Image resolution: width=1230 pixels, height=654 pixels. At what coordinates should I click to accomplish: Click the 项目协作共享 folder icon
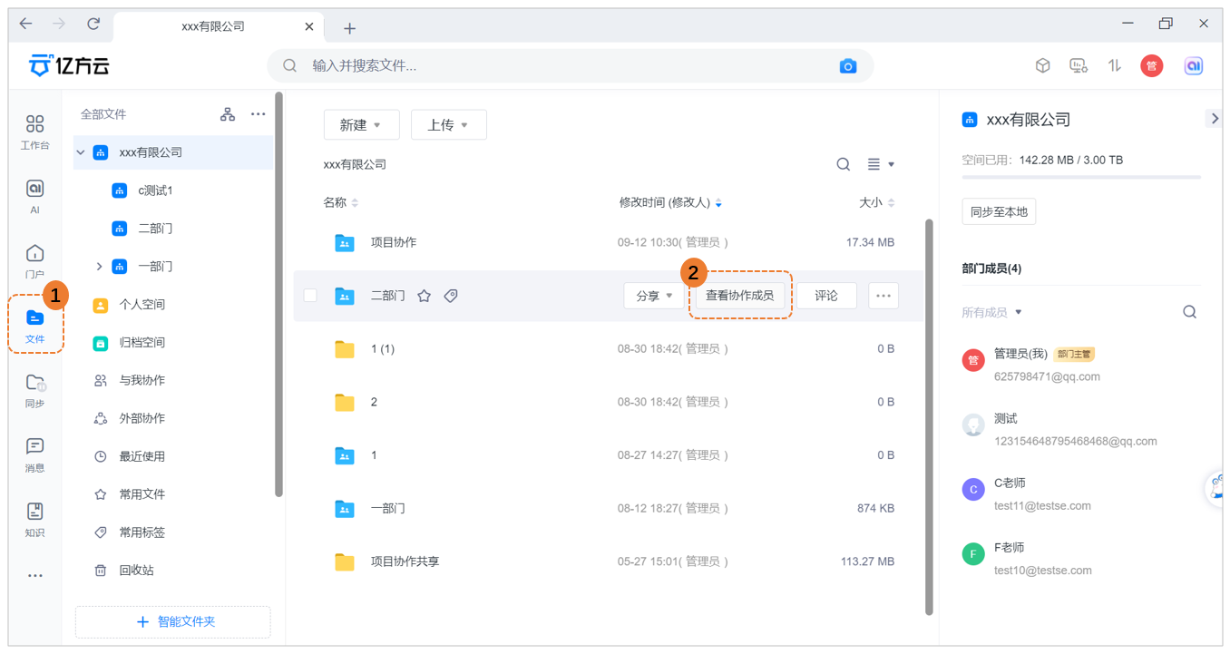point(345,561)
